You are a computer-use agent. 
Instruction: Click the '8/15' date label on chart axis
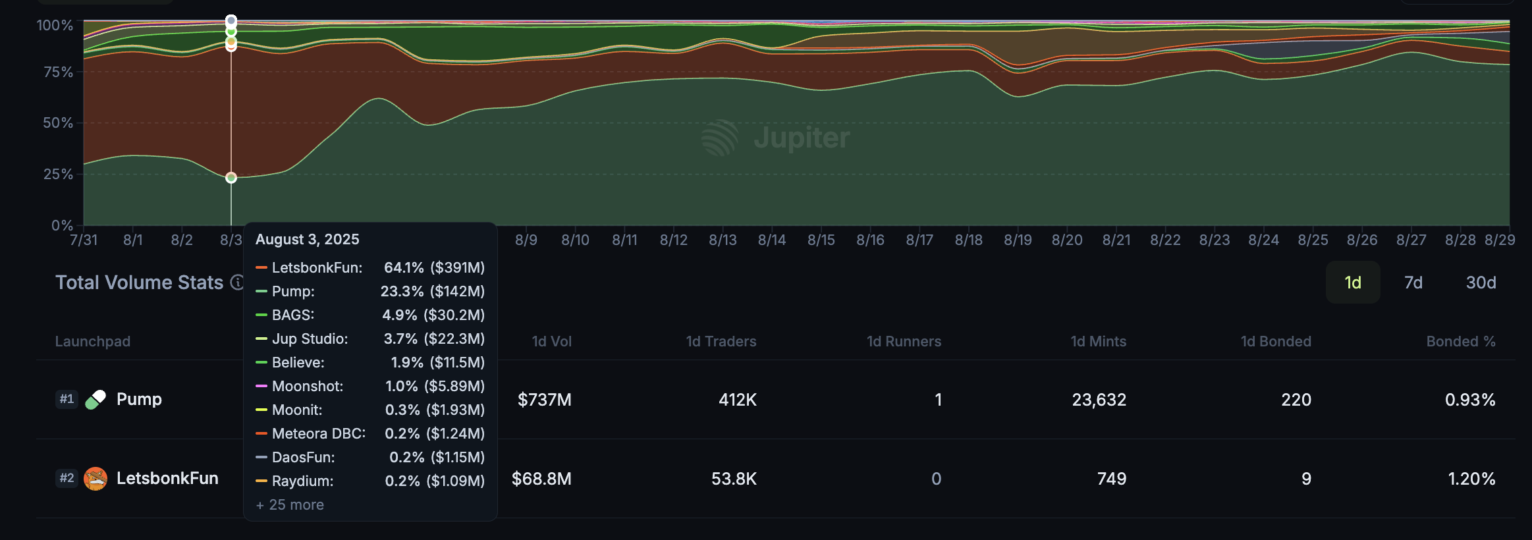821,240
